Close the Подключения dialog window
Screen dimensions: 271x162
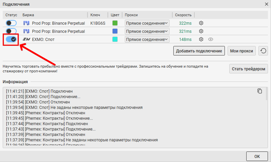pos(266,4)
